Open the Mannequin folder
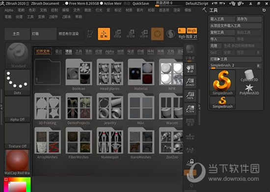 pos(110,140)
